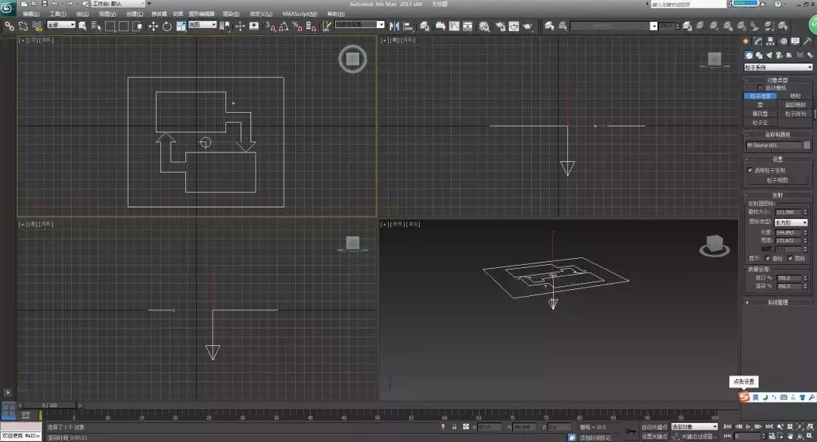The height and width of the screenshot is (442, 817).
Task: Toggle the 图标 display checkbox
Action: tap(791, 259)
